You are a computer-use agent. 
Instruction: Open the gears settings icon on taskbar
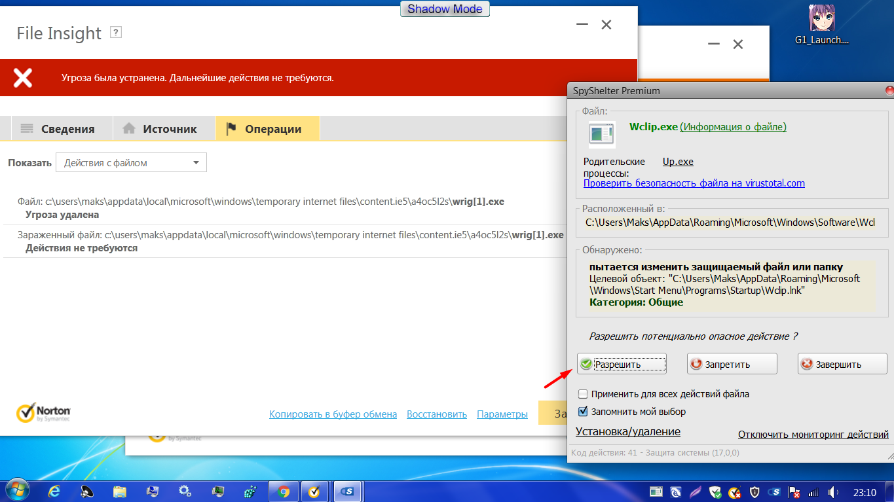(185, 492)
